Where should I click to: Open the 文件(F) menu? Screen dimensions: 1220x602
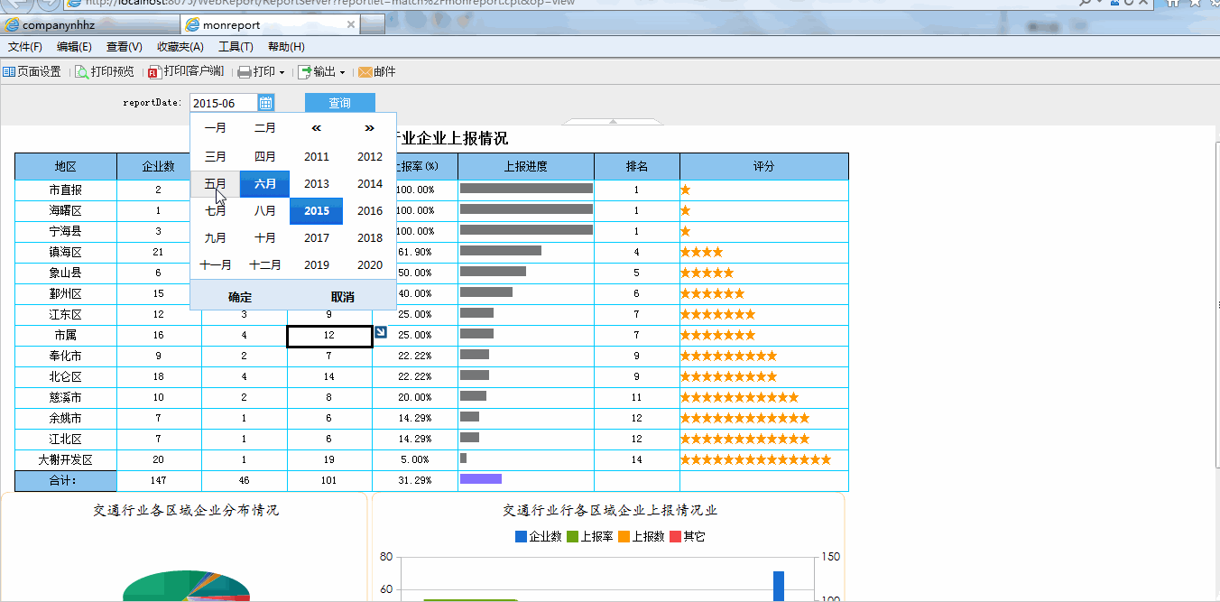coord(25,47)
